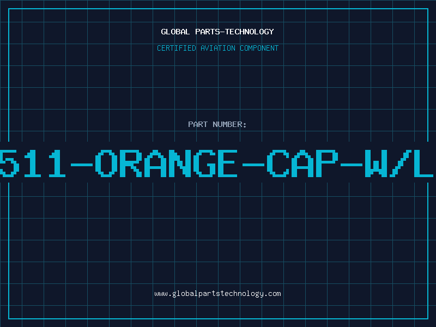Click the GLOBAL PARTS-TECHNOLOGY heading
Screen dimensions: 436x327
(217, 32)
